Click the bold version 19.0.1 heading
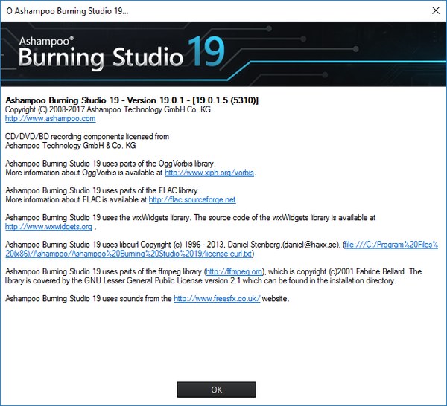The image size is (447, 406). coord(132,100)
